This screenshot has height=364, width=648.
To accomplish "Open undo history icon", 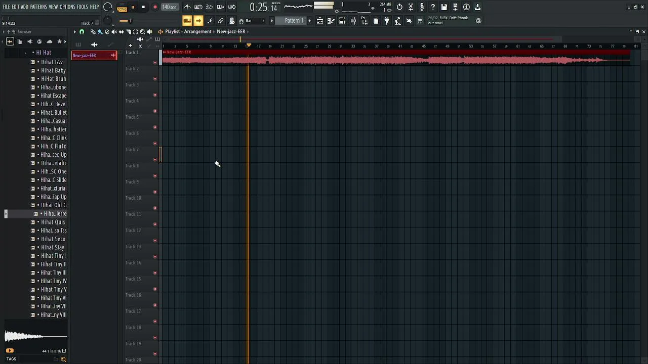I will point(399,7).
